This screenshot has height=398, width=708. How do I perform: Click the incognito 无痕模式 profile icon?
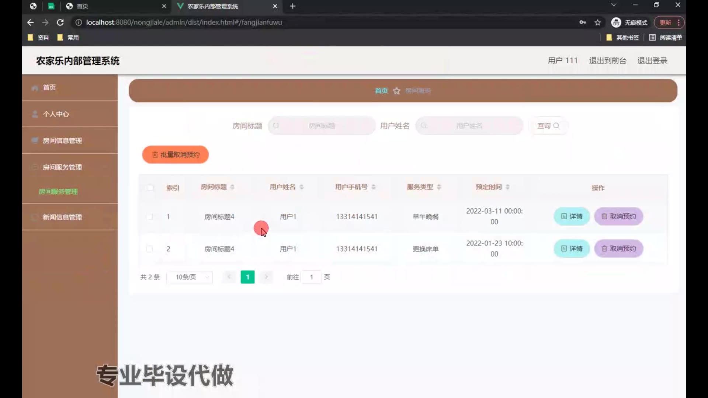(x=616, y=22)
